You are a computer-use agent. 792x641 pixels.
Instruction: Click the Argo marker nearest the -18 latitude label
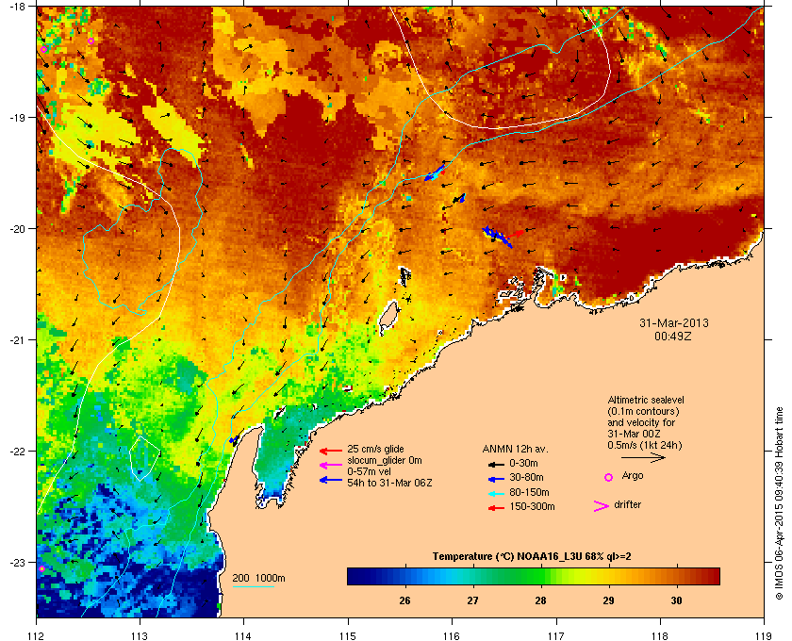(44, 50)
